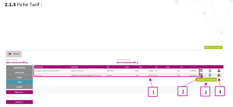Image resolution: width=233 pixels, height=107 pixels.
Task: Click the 8,00 Cond. value
Action: point(137,71)
